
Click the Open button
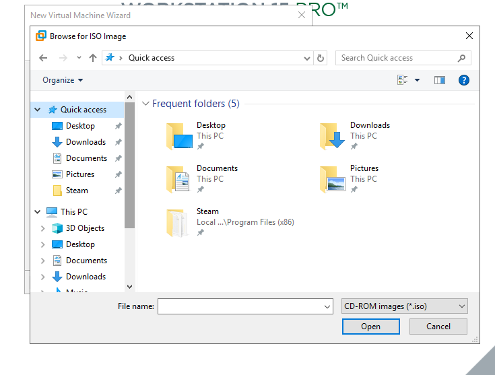click(370, 327)
